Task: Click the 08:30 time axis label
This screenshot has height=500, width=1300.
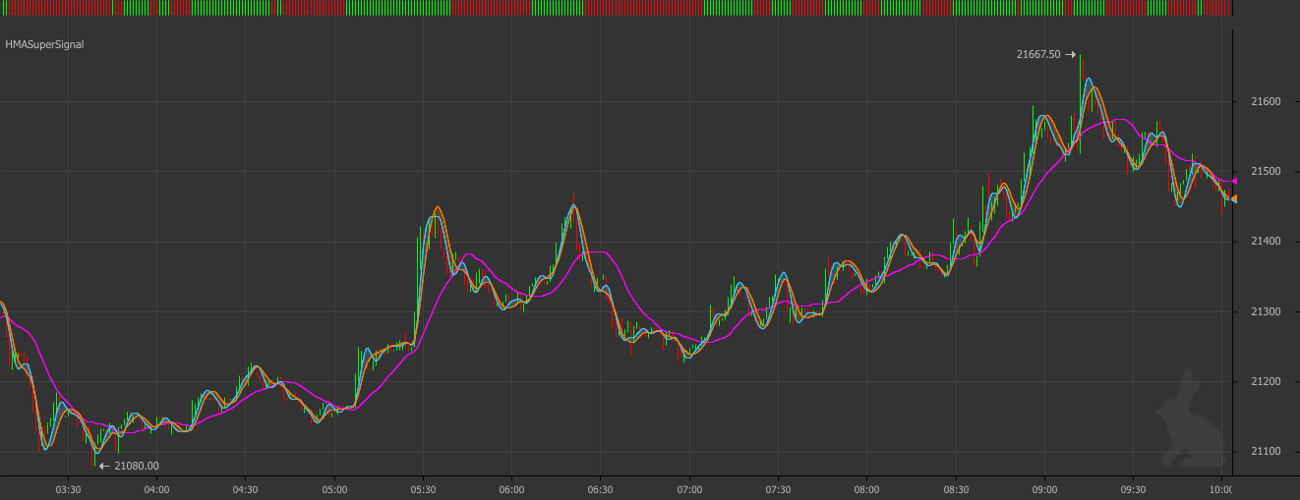Action: [956, 489]
